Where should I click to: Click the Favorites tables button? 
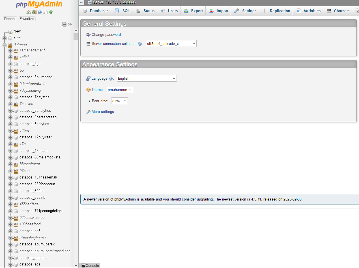pos(27,19)
